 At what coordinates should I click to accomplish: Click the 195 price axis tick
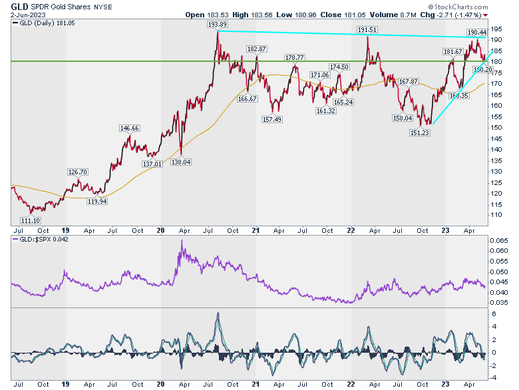coord(496,29)
